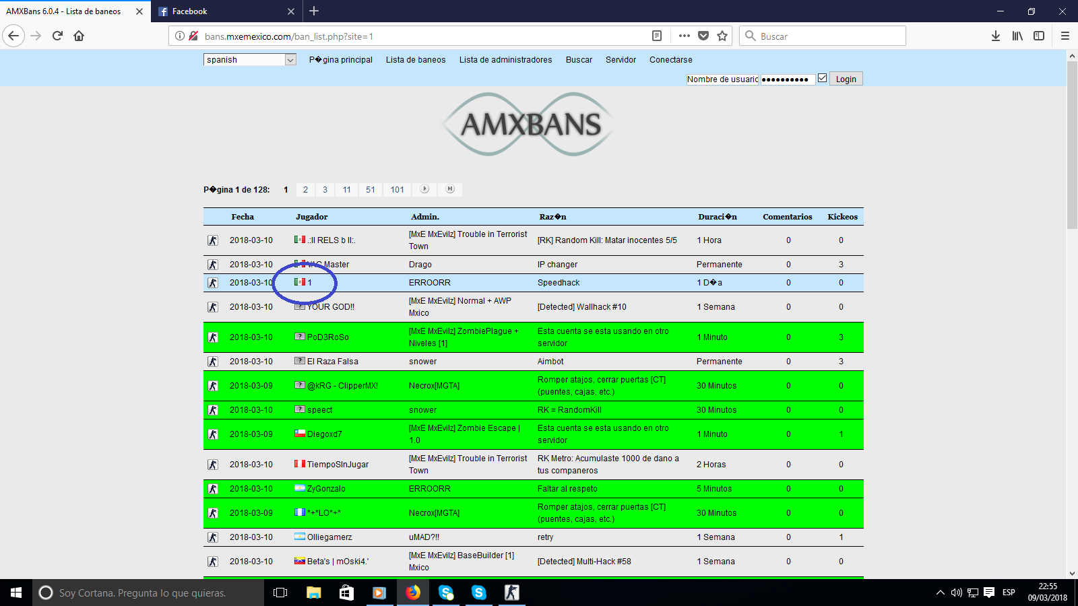The image size is (1078, 606).
Task: Open the Firefox hamburger menu
Action: 1065,36
